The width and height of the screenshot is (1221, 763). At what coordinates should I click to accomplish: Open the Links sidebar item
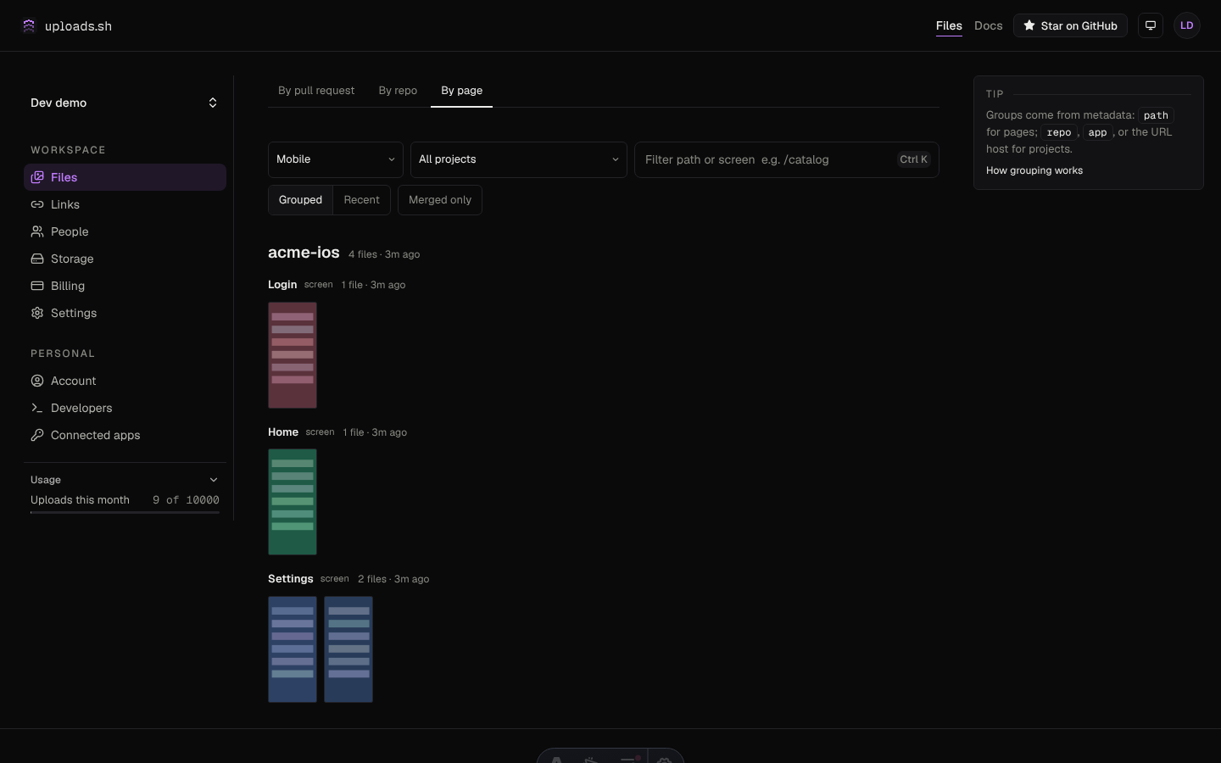click(x=125, y=204)
